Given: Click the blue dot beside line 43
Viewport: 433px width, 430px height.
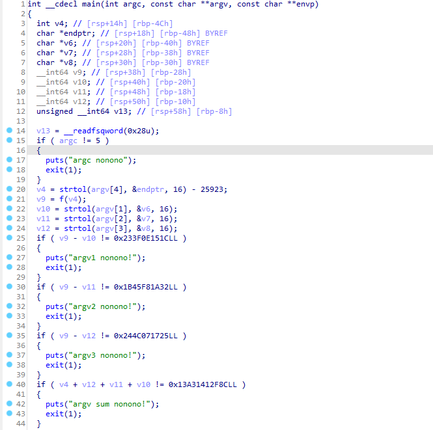Looking at the screenshot, I should 8,414.
